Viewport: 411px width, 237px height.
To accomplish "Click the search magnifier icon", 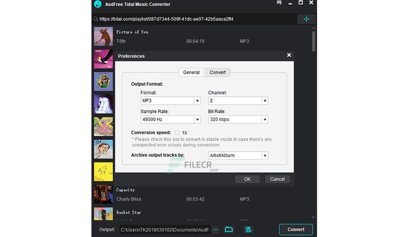I will pyautogui.click(x=96, y=19).
